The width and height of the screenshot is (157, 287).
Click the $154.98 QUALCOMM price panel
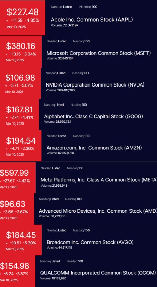coord(18,271)
